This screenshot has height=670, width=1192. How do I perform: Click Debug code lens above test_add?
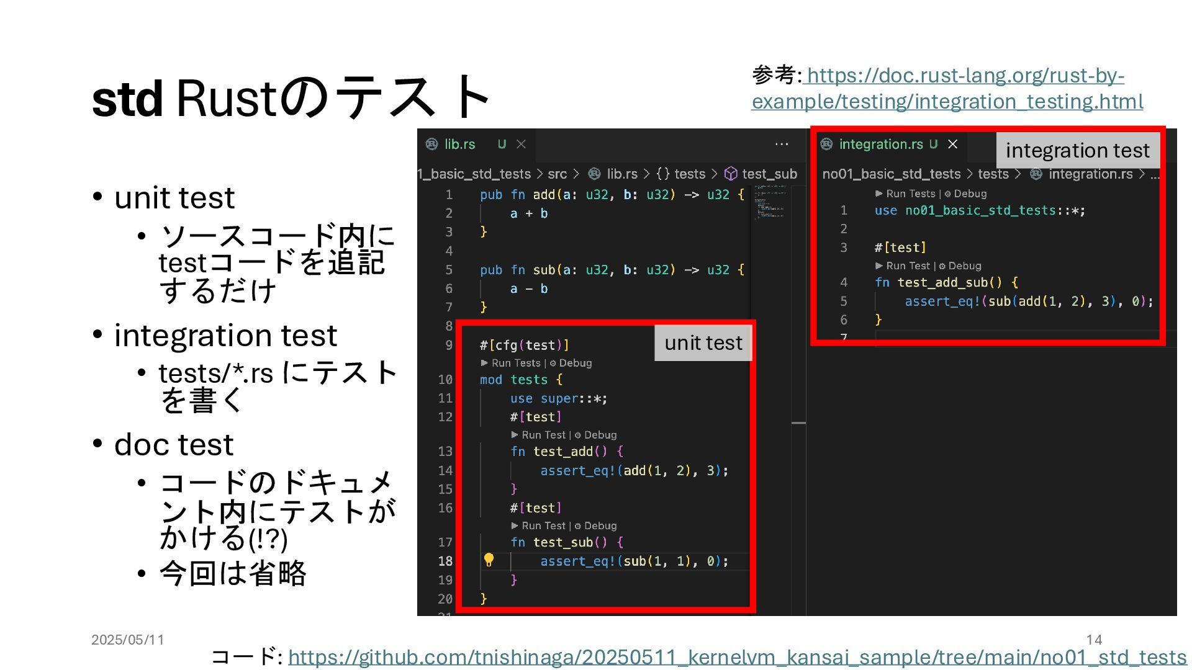[x=600, y=435]
